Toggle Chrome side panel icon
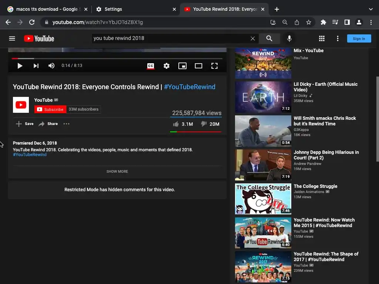The width and height of the screenshot is (379, 284). pos(347,22)
